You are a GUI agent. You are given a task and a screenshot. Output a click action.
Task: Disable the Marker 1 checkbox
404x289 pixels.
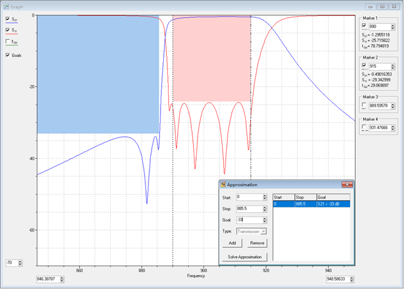(x=365, y=26)
